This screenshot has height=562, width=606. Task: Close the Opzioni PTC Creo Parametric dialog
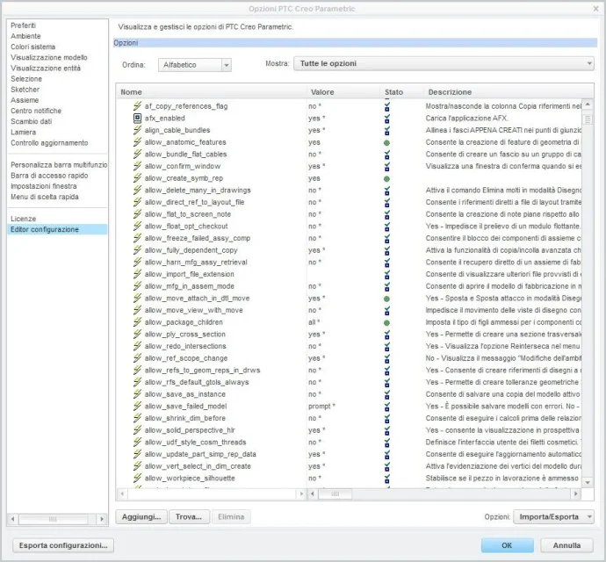pos(595,9)
